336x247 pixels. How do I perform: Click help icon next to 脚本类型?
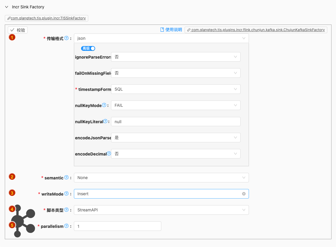click(66, 210)
